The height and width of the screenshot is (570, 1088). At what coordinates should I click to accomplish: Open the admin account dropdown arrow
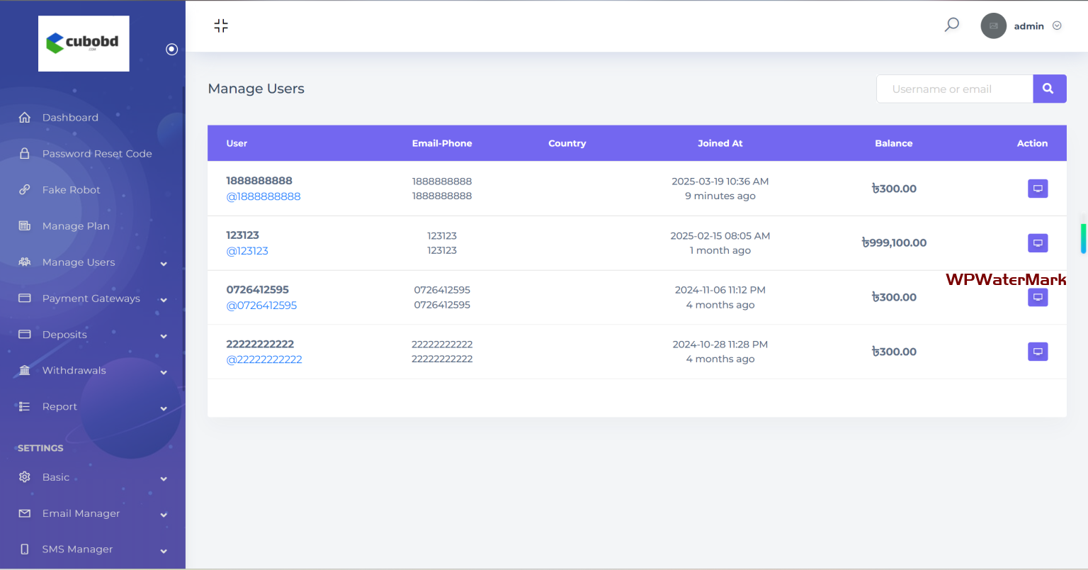[1057, 26]
